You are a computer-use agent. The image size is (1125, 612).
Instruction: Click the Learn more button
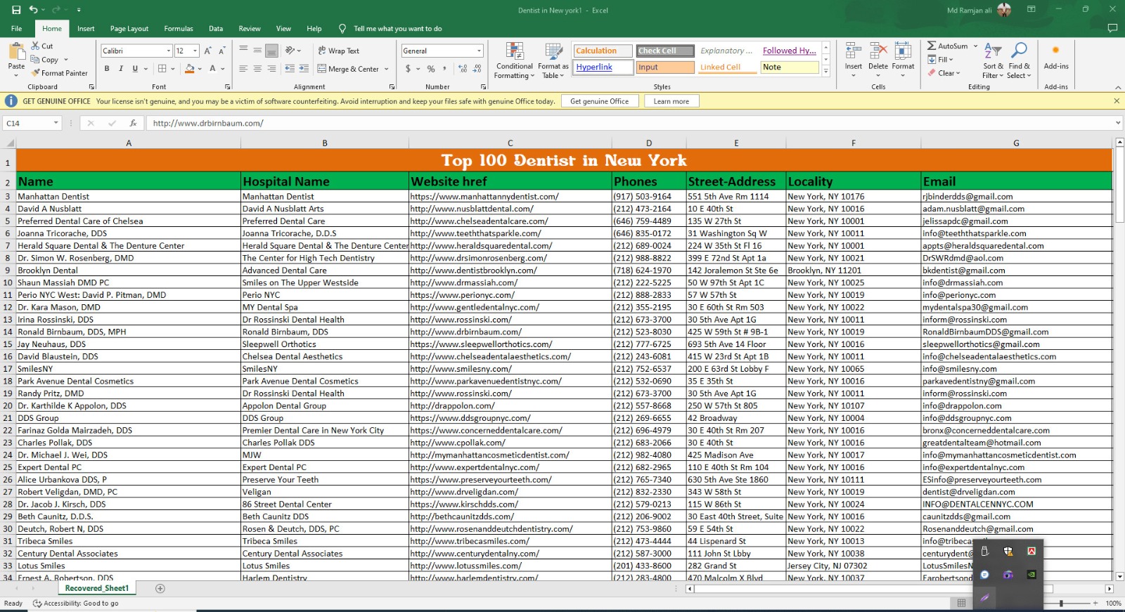[671, 101]
